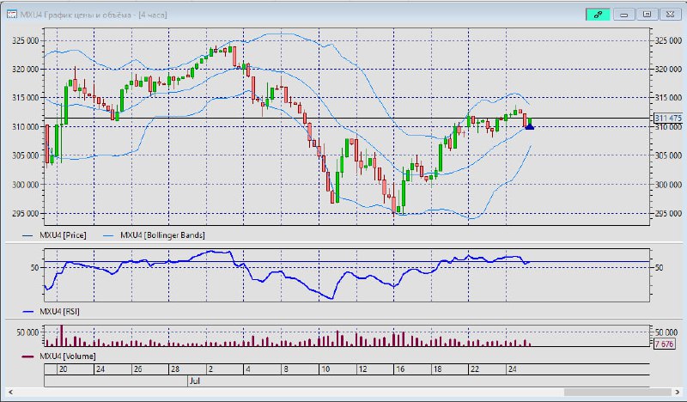This screenshot has width=687, height=402.
Task: Click the 50 000 label on left volume axis
Action: click(27, 332)
